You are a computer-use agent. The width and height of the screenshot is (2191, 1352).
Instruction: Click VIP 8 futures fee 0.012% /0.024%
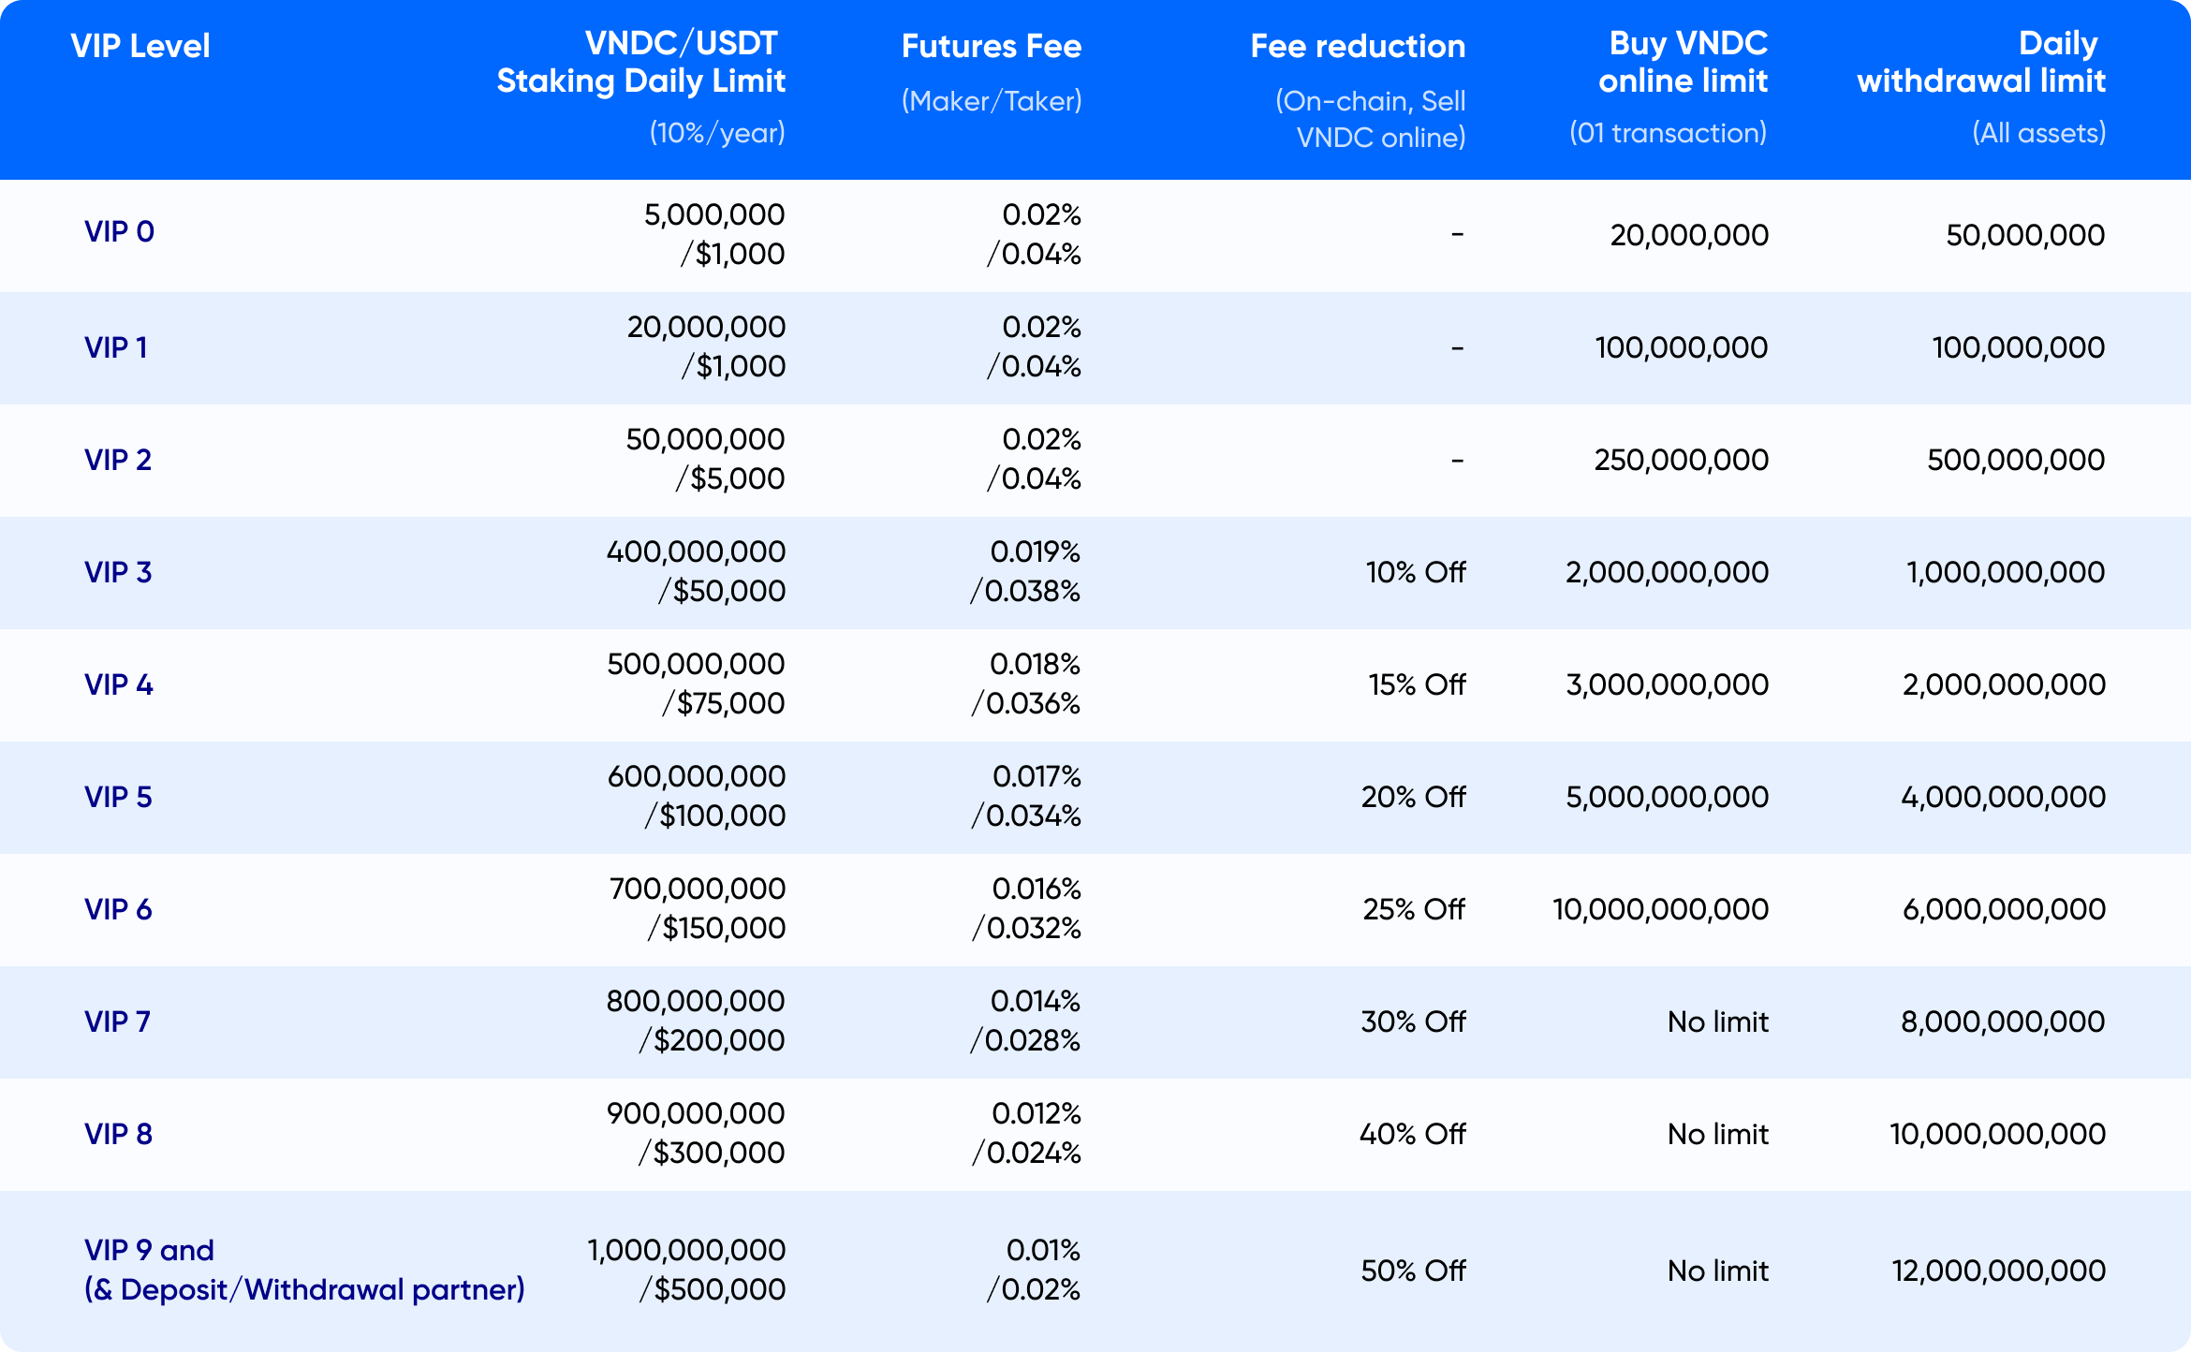pos(1026,1133)
